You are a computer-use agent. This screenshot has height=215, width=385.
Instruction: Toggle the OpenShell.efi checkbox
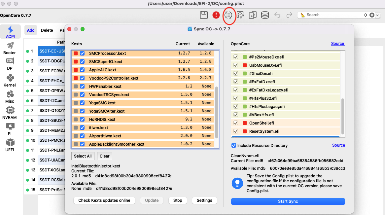point(236,123)
